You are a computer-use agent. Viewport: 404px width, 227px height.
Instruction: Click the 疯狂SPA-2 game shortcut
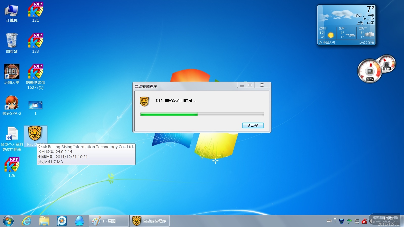pyautogui.click(x=12, y=105)
